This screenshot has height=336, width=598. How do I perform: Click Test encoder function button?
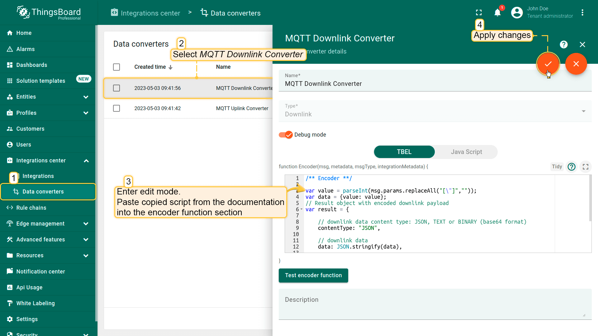click(313, 275)
